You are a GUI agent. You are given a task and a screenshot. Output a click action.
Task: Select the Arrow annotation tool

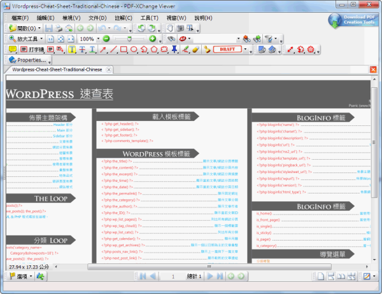pos(103,49)
